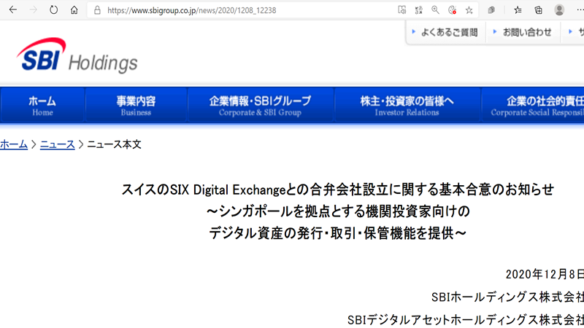
Task: Open 株主・投資家の皆様へ Investor Relations tab
Action: pyautogui.click(x=407, y=105)
